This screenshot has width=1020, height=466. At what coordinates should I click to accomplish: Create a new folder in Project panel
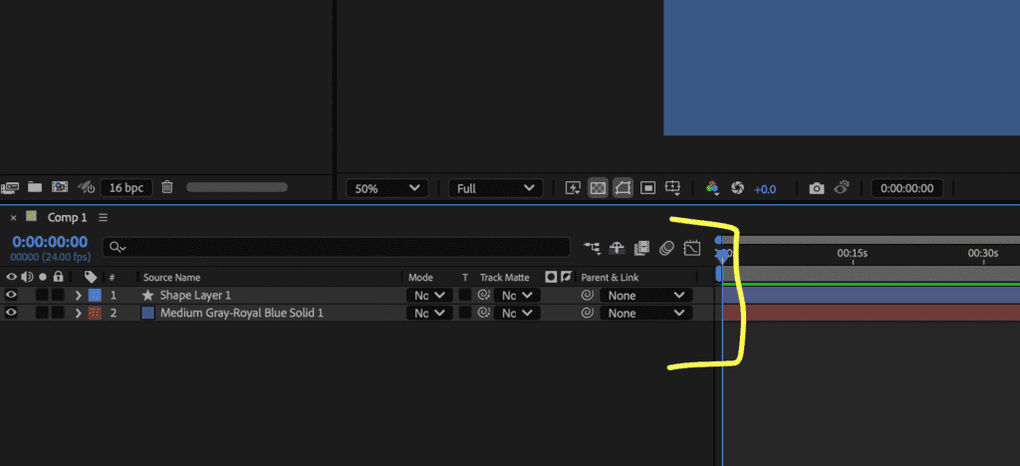pyautogui.click(x=35, y=187)
